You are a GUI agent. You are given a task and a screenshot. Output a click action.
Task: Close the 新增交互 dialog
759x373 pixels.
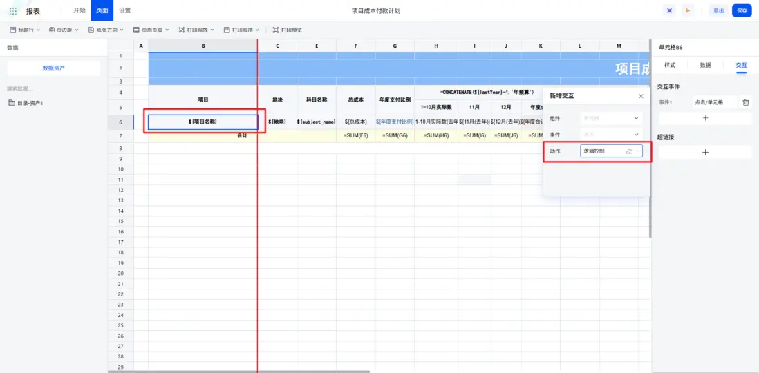pyautogui.click(x=641, y=96)
